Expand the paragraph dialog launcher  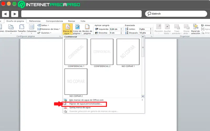[151, 36]
